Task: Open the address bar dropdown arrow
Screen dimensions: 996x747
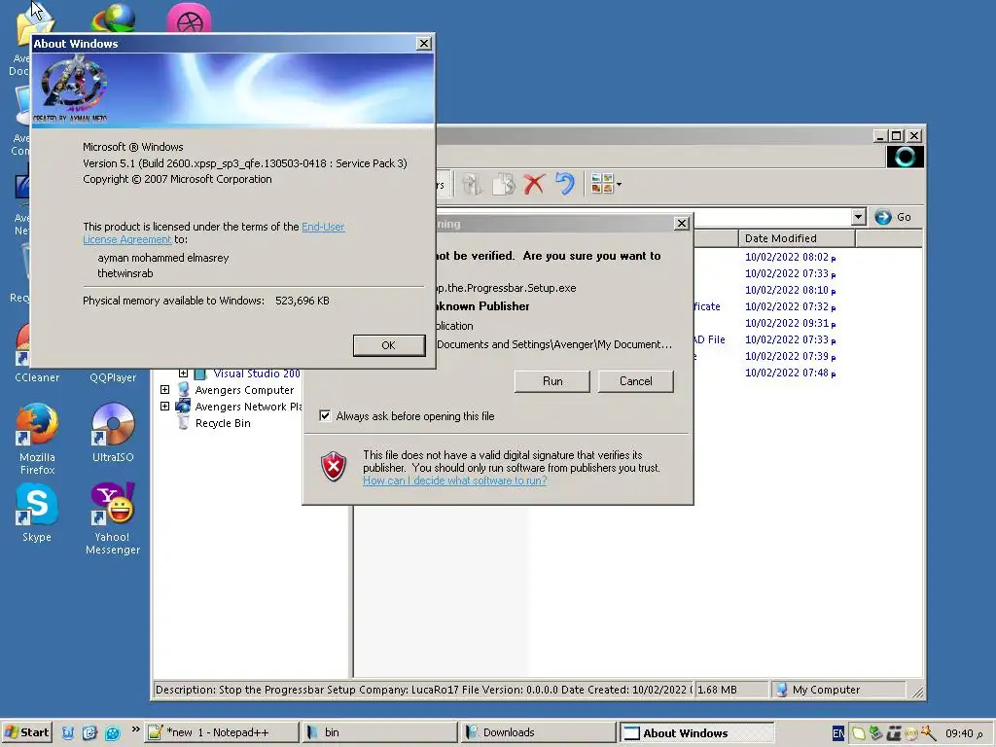Action: click(858, 217)
